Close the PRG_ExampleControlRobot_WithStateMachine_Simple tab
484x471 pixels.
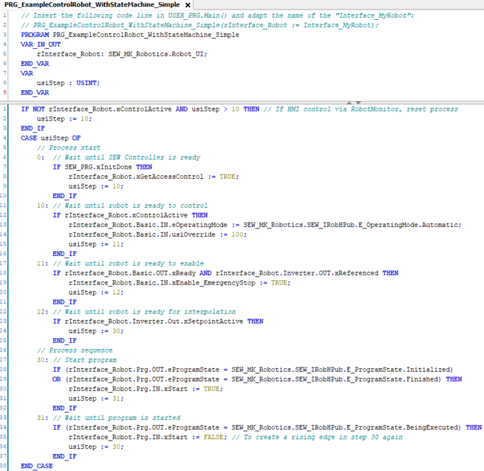[x=188, y=5]
